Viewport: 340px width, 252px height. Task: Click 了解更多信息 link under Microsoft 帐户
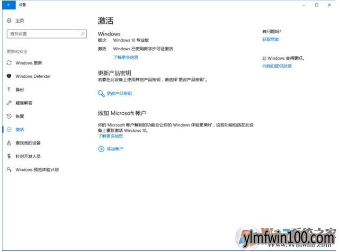(110, 136)
